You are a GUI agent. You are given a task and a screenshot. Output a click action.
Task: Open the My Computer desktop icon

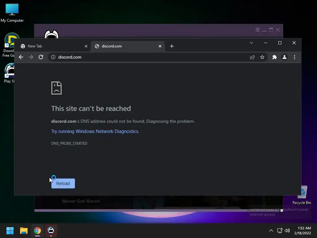pos(12,13)
